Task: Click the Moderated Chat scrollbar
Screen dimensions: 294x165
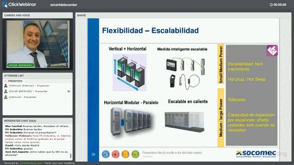Action: [71, 156]
